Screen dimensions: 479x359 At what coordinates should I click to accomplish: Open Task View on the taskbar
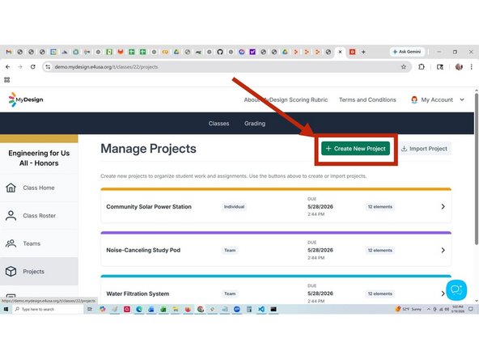pyautogui.click(x=90, y=309)
